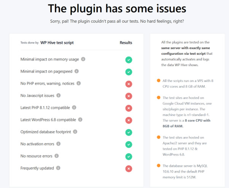Image resolution: width=229 pixels, height=188 pixels.
Task: Click red cross for PHP 8.1.12 compatibility
Action: [x=129, y=108]
